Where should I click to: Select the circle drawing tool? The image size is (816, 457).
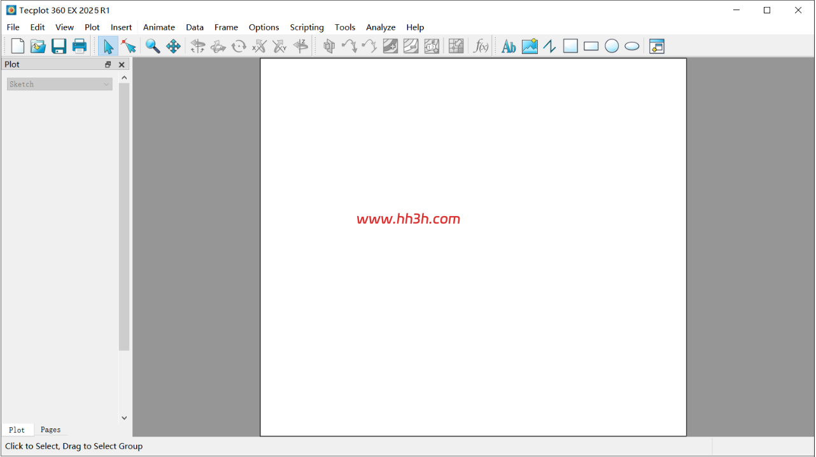(612, 46)
